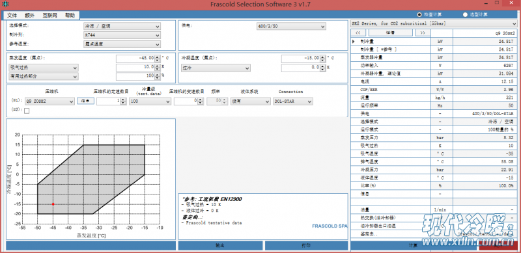This screenshot has width=521, height=253.
Task: Open the 冷量级 dropdown showing 100
Action: coord(150,101)
